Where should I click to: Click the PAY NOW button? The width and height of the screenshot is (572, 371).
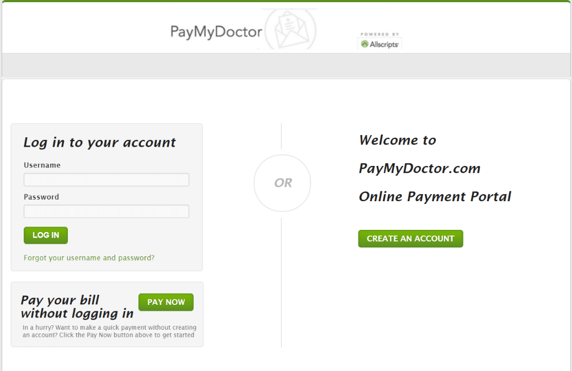[x=166, y=302]
